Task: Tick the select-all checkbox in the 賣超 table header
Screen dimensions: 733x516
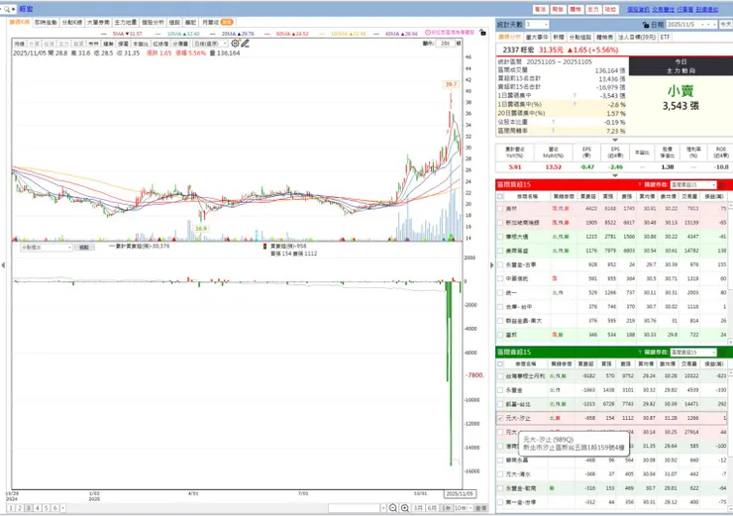Action: point(500,363)
